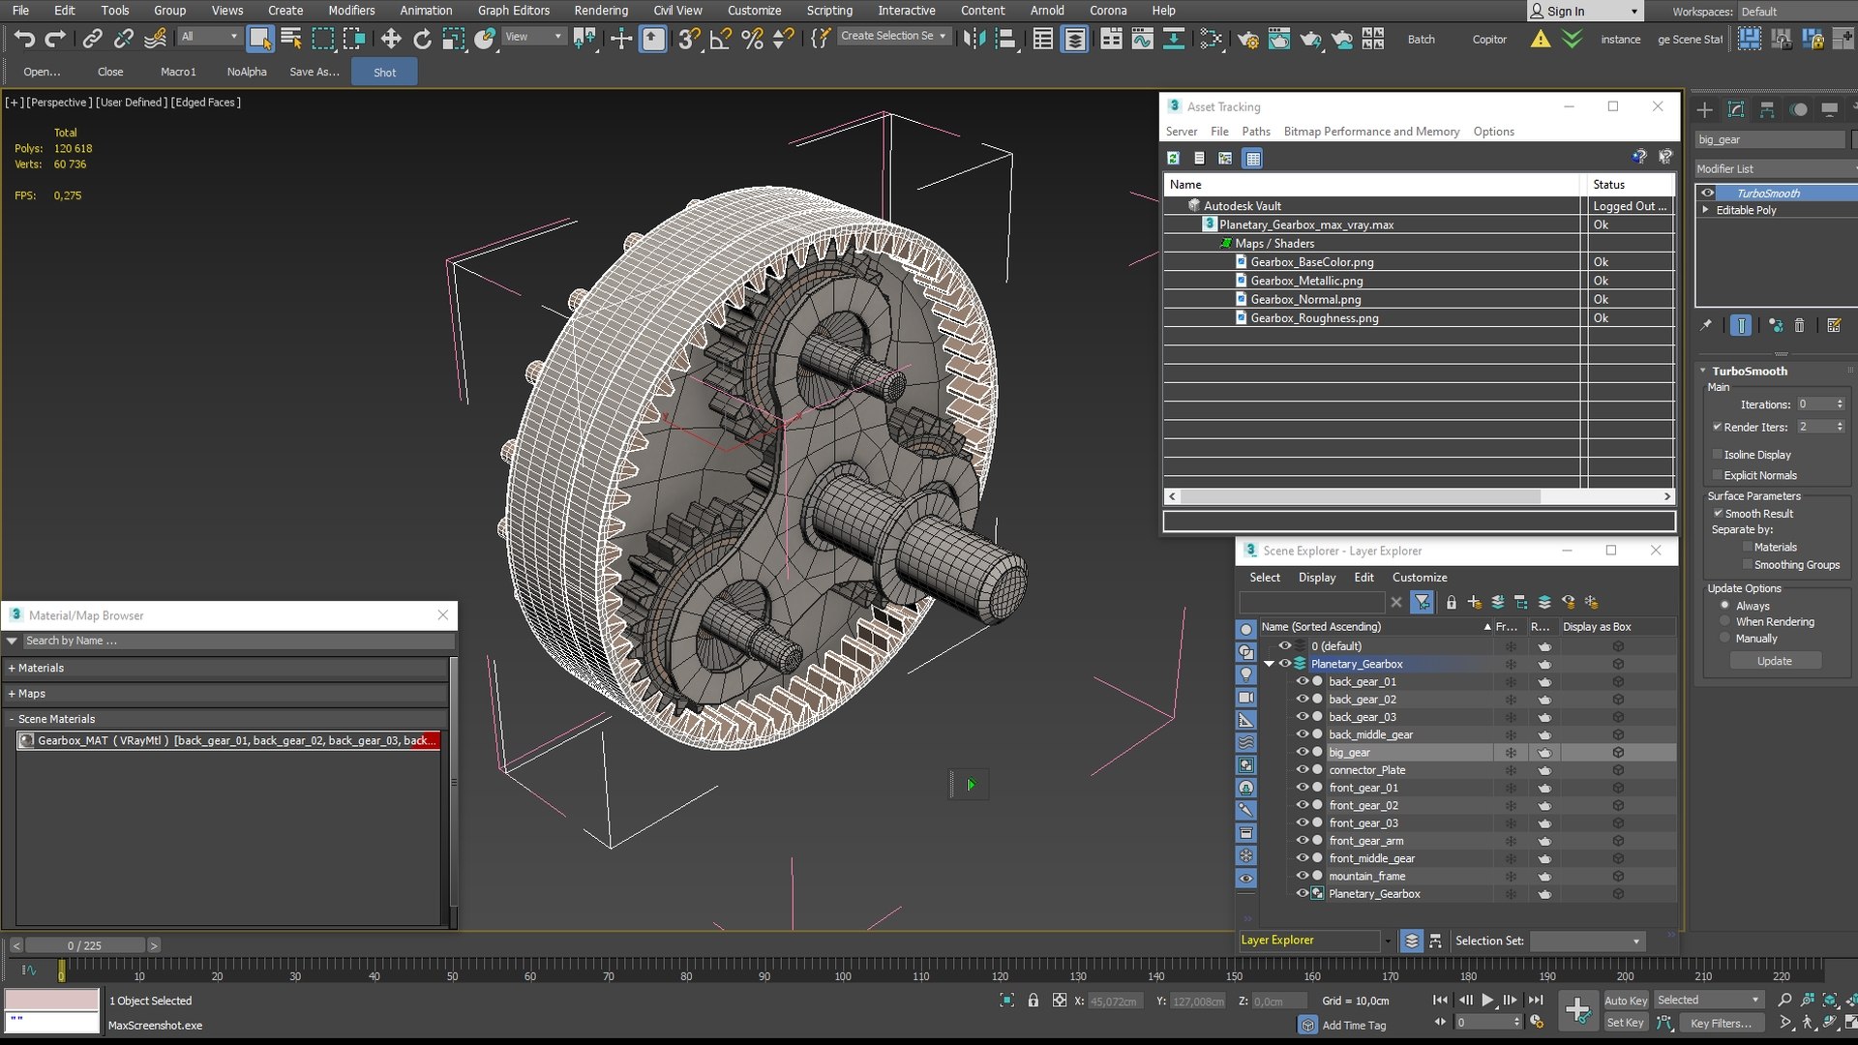The image size is (1858, 1045).
Task: Collapse the Scene Materials group
Action: coord(12,720)
